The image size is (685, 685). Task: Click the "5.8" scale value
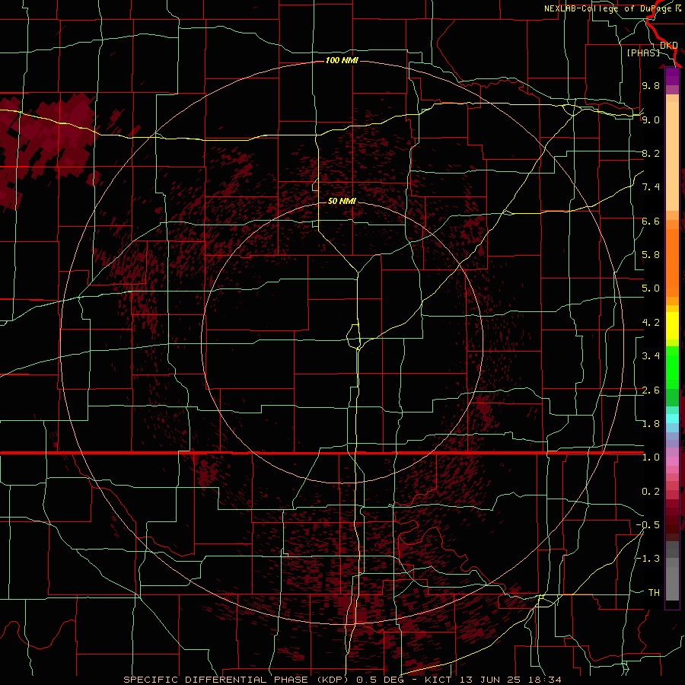(x=651, y=255)
